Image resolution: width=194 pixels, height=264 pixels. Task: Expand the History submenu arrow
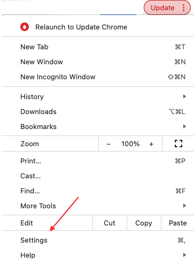click(x=184, y=96)
